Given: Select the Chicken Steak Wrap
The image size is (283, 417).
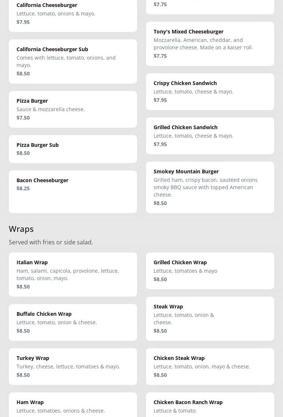Looking at the screenshot, I should 210,366.
